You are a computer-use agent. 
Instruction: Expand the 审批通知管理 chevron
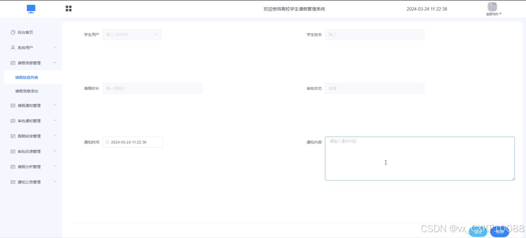pyautogui.click(x=55, y=120)
